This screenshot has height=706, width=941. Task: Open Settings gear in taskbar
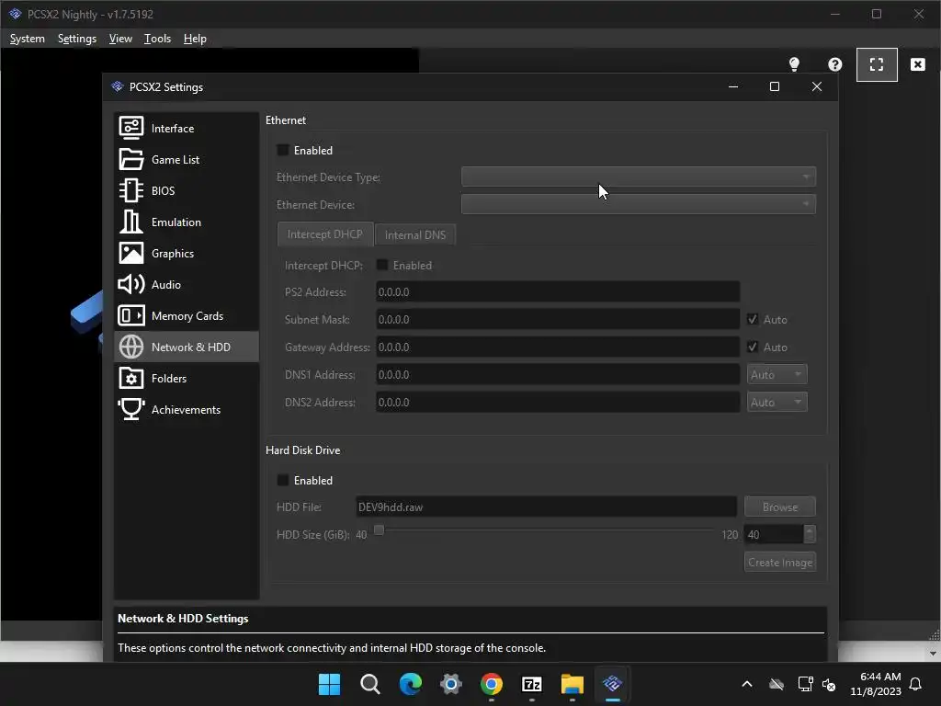pos(450,684)
